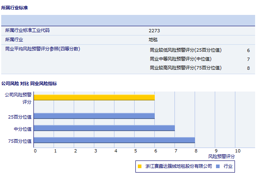Select the 所属行业标准 section heading
Screen dimensions: 270x175
[x=15, y=8]
